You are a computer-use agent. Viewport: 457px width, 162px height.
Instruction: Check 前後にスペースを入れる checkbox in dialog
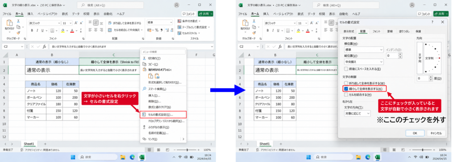point(346,69)
